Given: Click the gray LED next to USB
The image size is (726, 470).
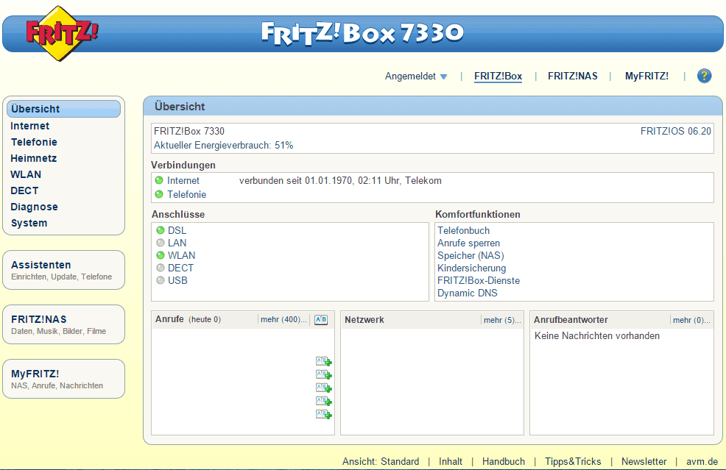Looking at the screenshot, I should click(161, 280).
